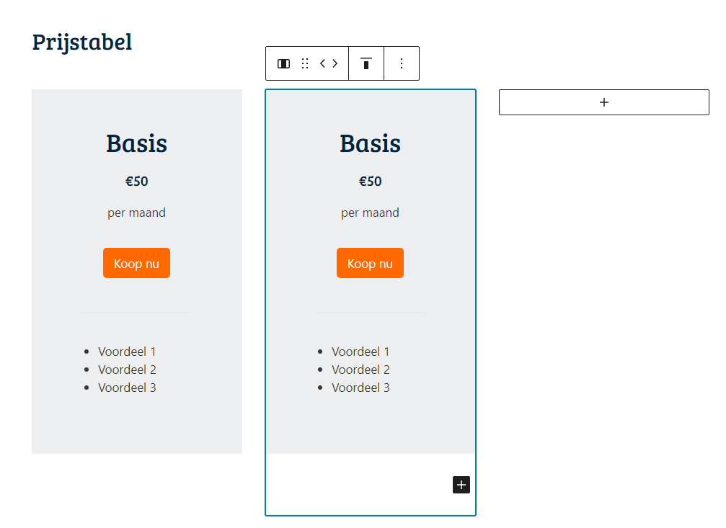Click the black plus inserter in selected column
Viewport: 726px width, 528px height.
[461, 485]
